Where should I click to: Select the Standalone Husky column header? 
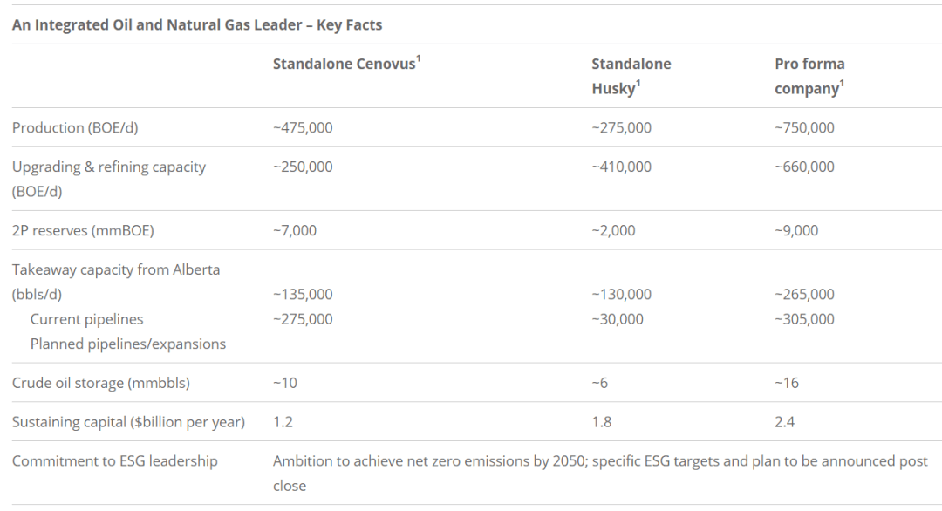pos(631,76)
